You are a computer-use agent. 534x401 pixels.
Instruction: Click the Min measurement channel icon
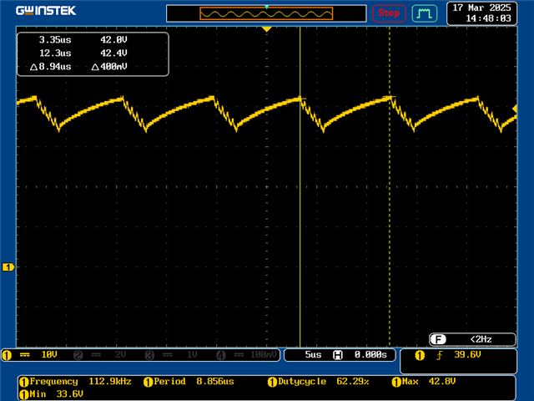[24, 395]
